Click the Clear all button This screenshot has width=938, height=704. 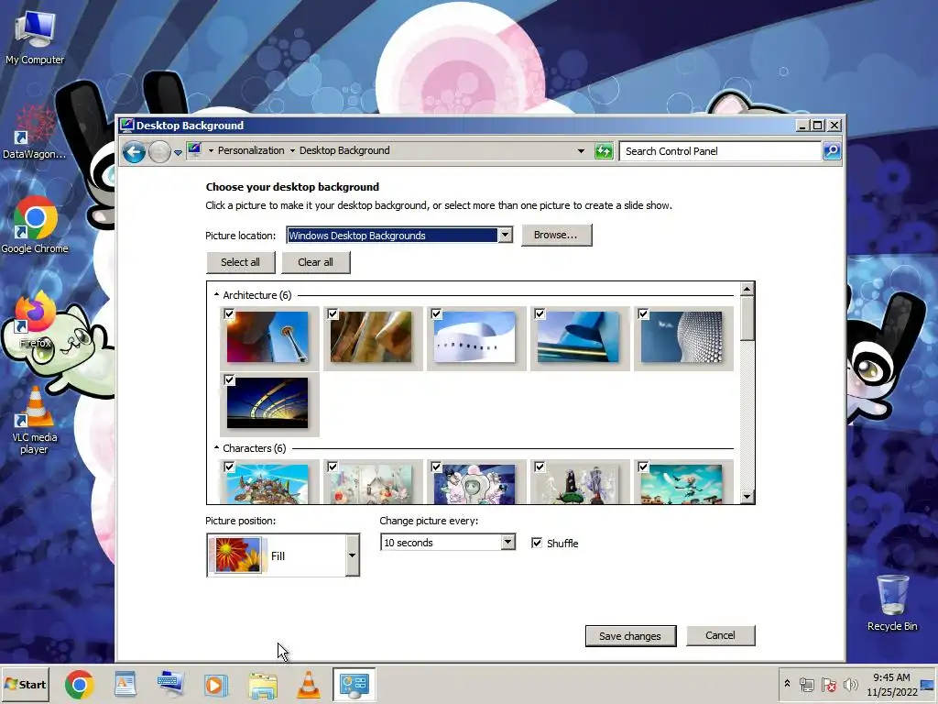pyautogui.click(x=315, y=262)
